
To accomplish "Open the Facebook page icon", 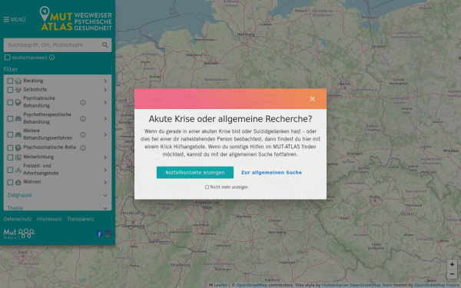I will tap(99, 233).
